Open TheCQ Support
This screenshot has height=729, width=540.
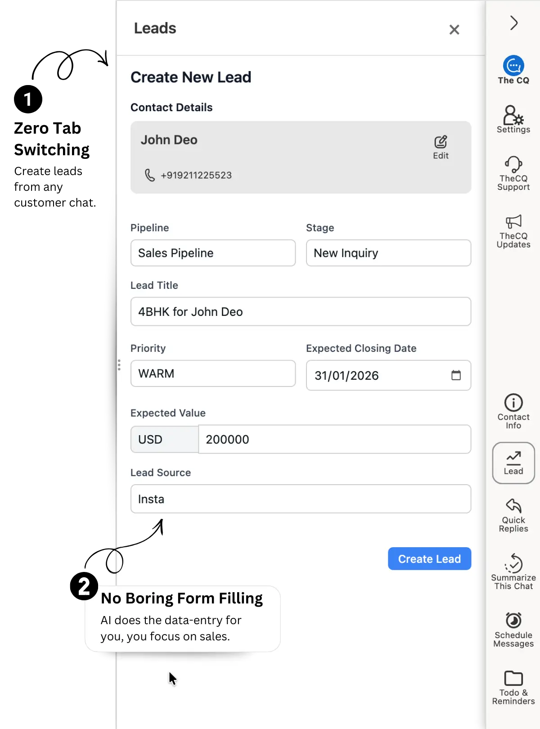(x=513, y=173)
